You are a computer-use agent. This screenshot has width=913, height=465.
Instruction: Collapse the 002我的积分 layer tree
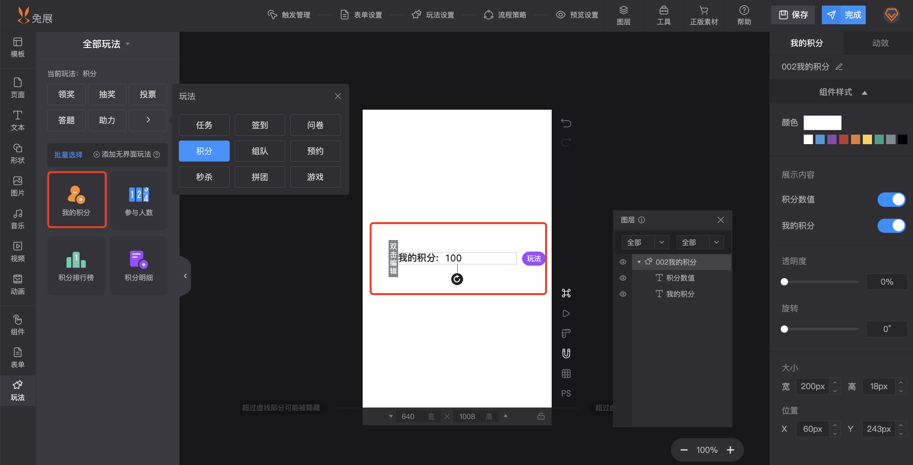[639, 262]
